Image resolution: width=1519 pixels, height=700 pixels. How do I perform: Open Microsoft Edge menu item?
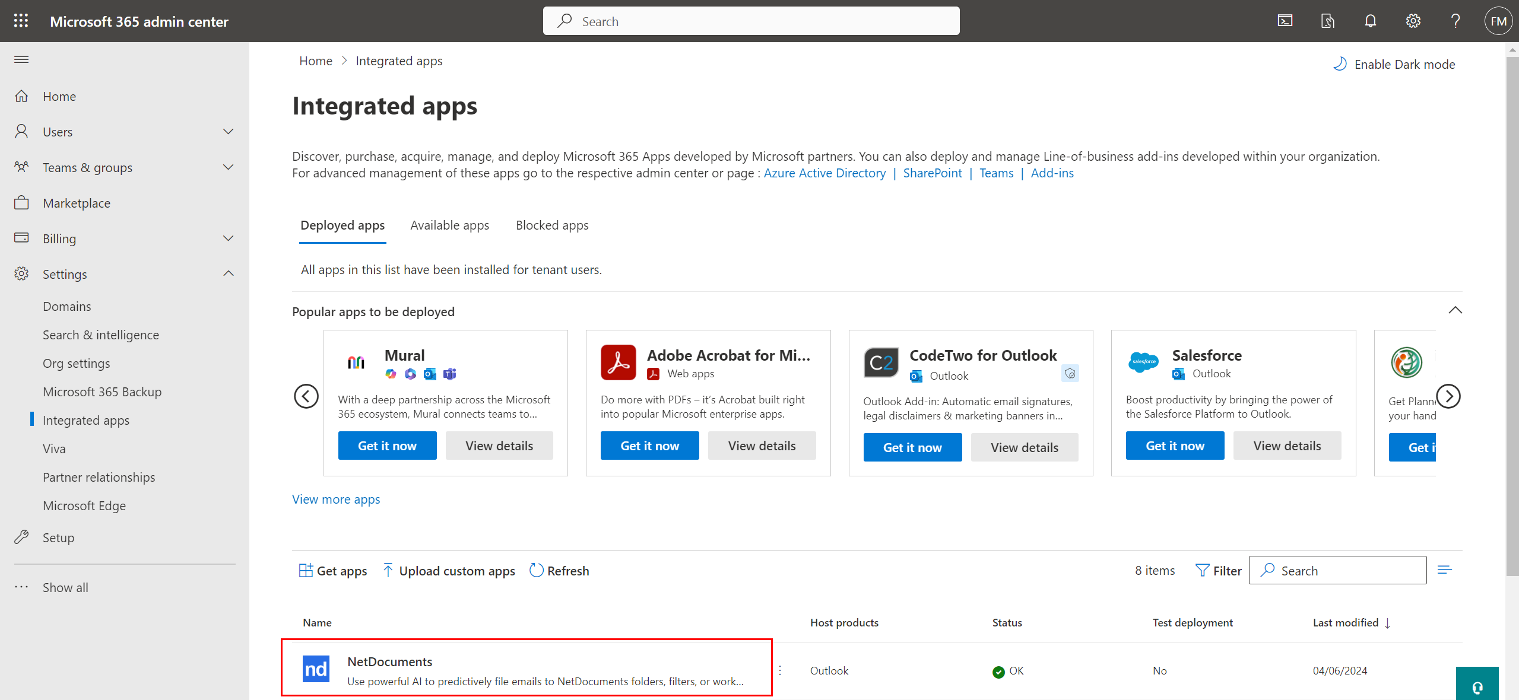click(84, 505)
